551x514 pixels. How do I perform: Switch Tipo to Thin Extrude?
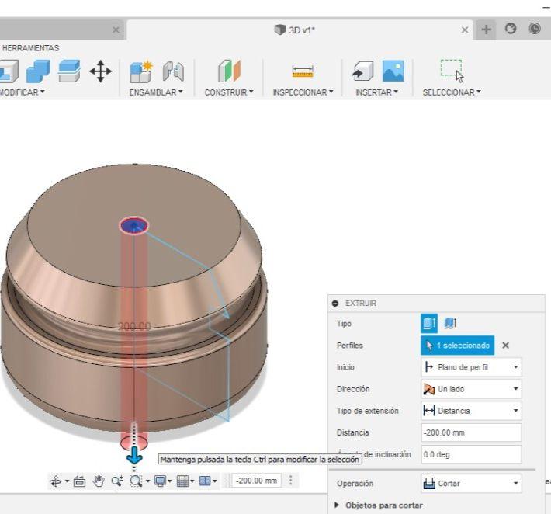450,323
